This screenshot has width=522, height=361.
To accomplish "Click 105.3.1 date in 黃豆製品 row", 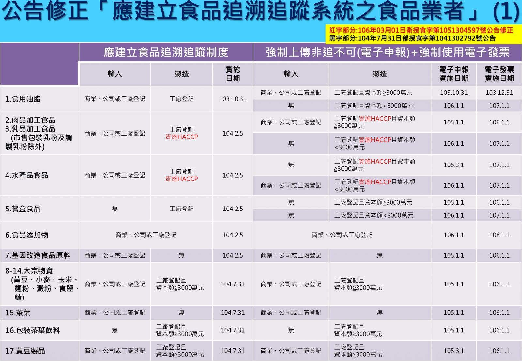I will 453,351.
